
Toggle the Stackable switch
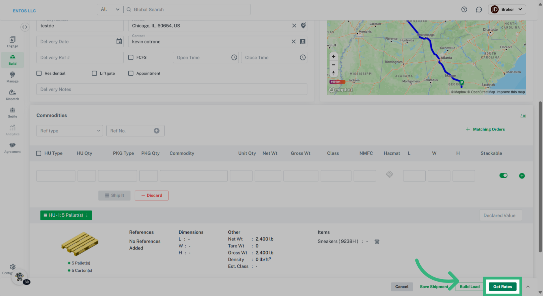tap(503, 175)
